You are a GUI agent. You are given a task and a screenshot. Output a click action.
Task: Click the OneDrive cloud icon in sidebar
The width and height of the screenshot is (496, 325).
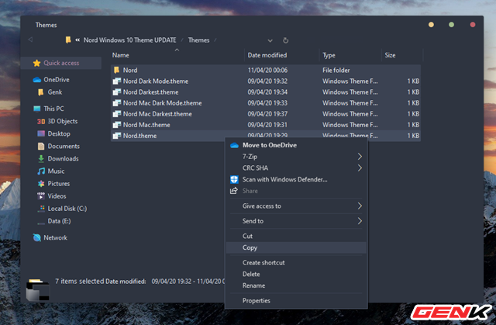[x=37, y=80]
